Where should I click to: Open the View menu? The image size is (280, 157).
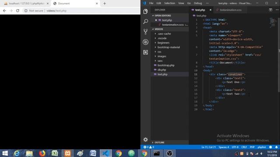click(181, 3)
